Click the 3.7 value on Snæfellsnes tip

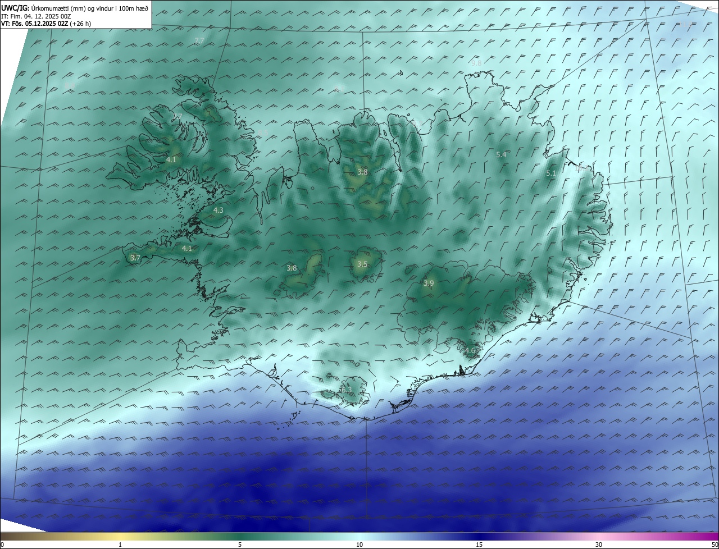coord(135,258)
